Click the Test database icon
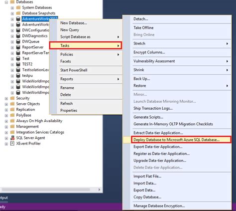The width and height of the screenshot is (236, 211). (x=18, y=58)
